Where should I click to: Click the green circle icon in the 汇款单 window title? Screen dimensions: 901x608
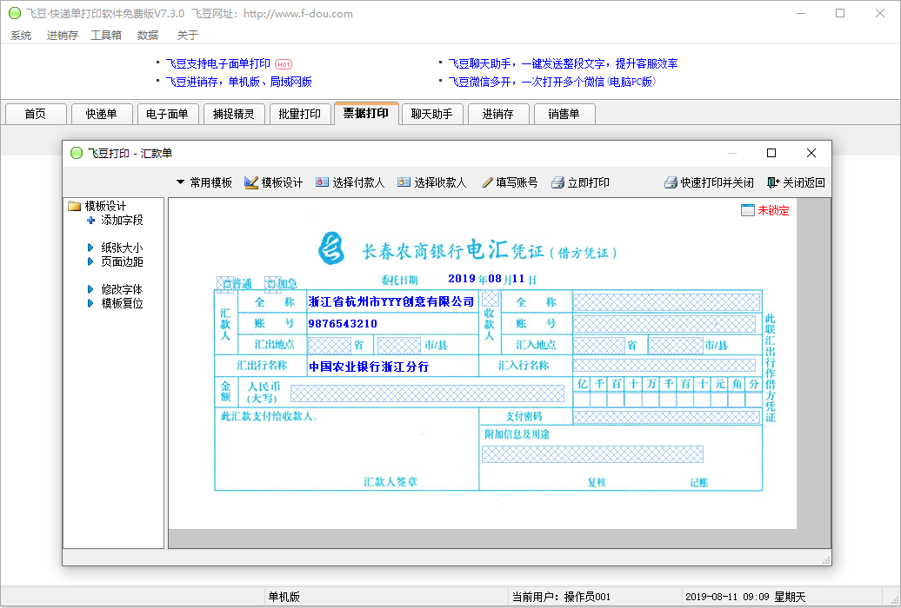coord(77,153)
